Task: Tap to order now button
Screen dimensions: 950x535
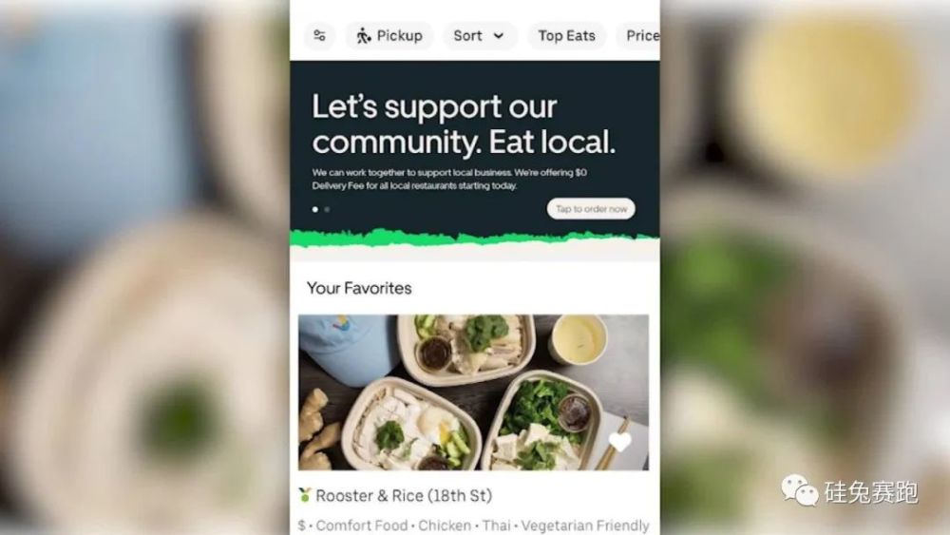Action: 591,208
